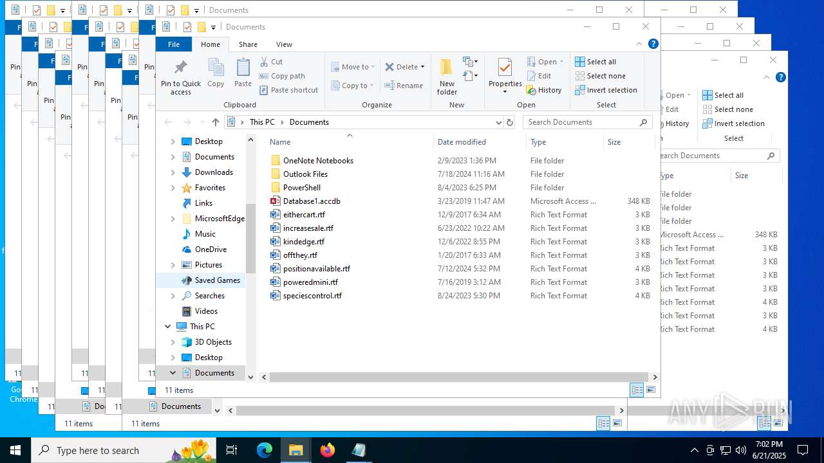This screenshot has height=463, width=824.
Task: Click the Up arrow navigation button
Action: 216,122
